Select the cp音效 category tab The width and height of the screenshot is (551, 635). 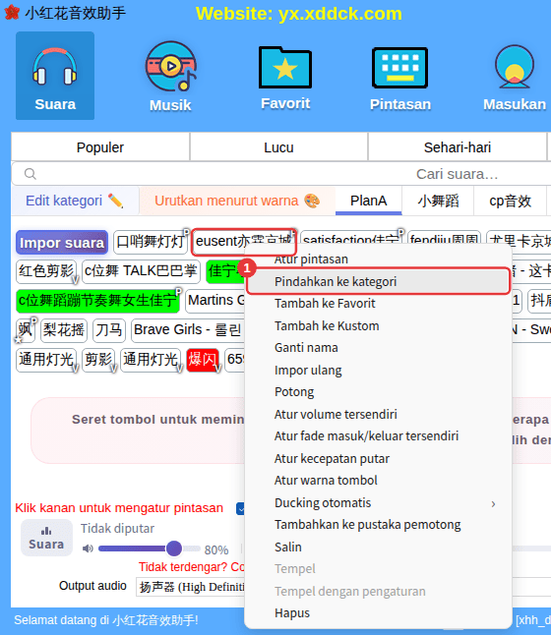tap(510, 201)
